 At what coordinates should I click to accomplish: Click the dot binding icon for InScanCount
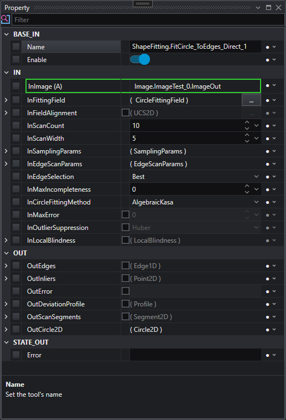pyautogui.click(x=267, y=126)
